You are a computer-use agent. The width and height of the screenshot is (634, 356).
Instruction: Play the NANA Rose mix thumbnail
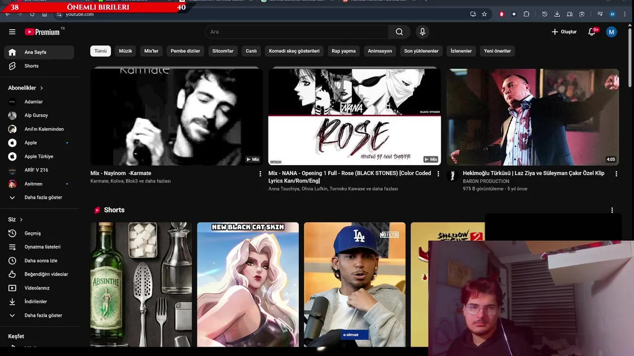355,117
